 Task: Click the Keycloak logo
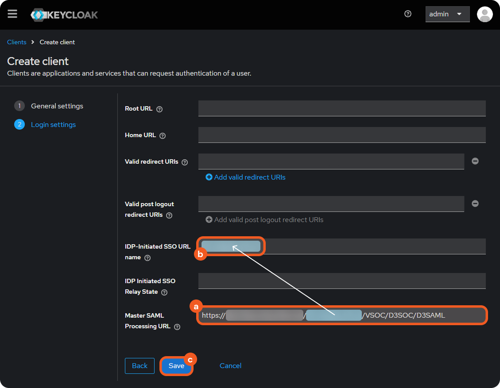click(64, 15)
